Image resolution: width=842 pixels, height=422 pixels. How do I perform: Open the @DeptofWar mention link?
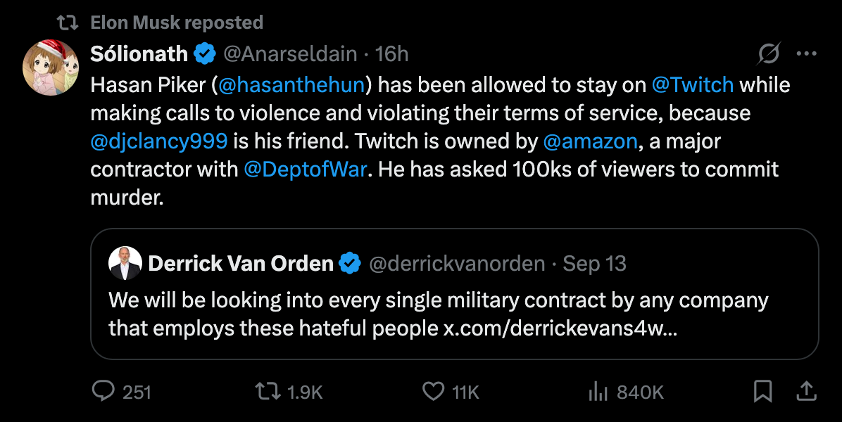click(x=306, y=170)
